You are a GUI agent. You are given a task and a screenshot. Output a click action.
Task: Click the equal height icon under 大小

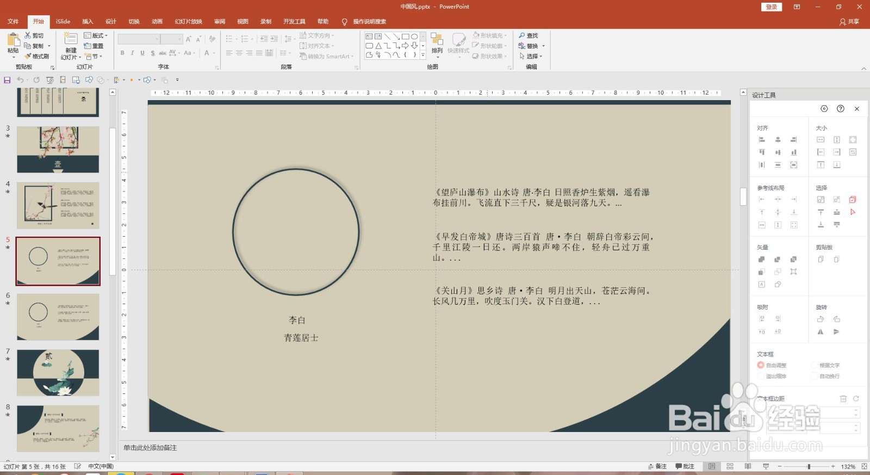[837, 140]
